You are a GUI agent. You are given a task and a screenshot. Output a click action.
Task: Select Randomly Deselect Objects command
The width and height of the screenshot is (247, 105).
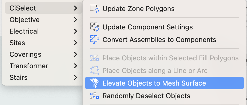146,96
